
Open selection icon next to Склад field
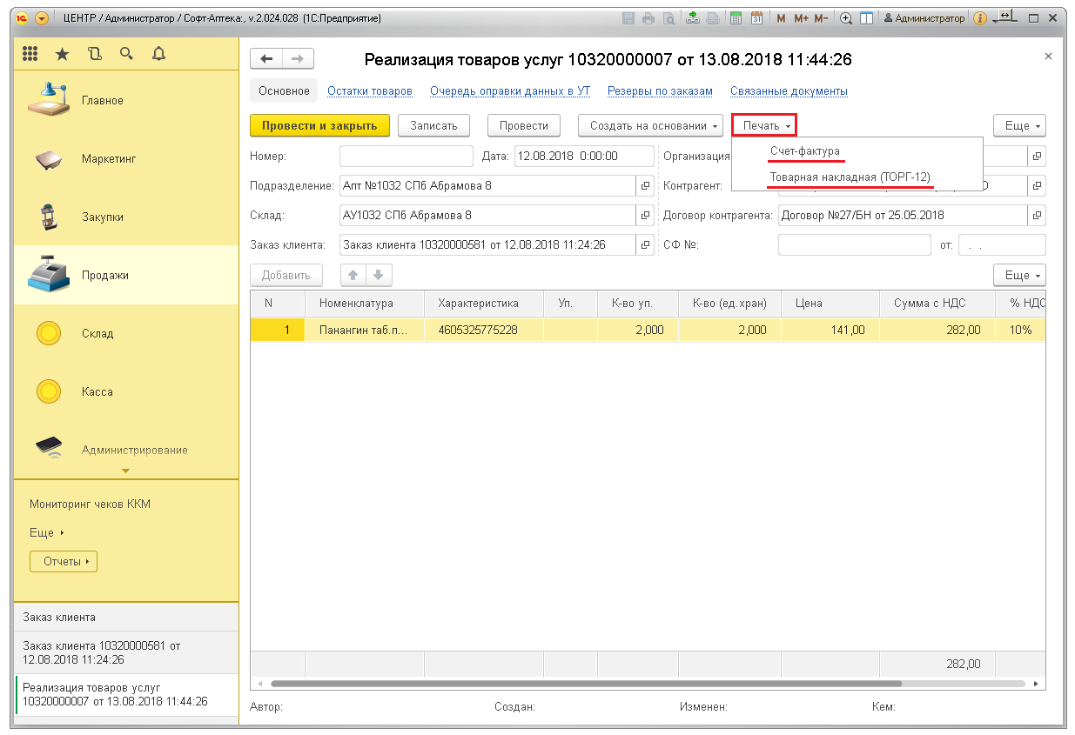point(645,215)
